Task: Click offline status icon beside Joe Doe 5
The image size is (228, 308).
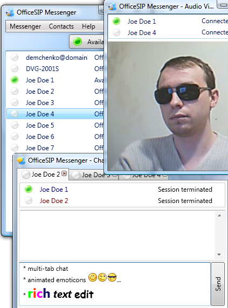Action: (15, 125)
